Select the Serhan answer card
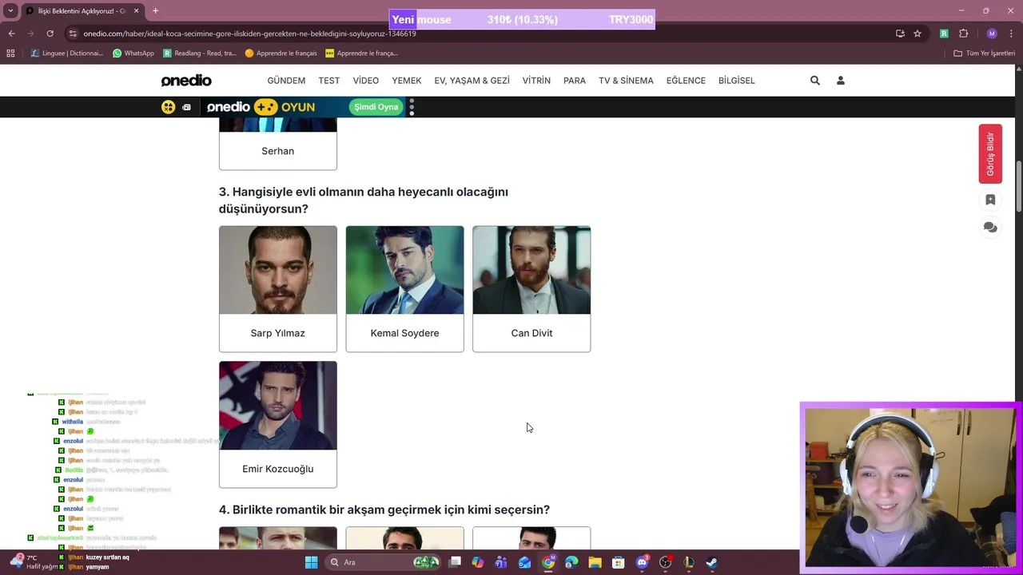The image size is (1023, 575). (x=278, y=144)
